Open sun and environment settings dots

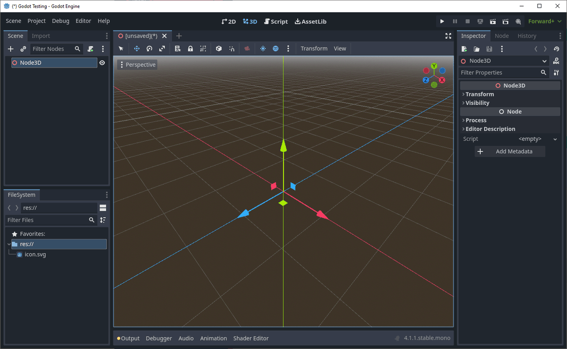coord(288,49)
